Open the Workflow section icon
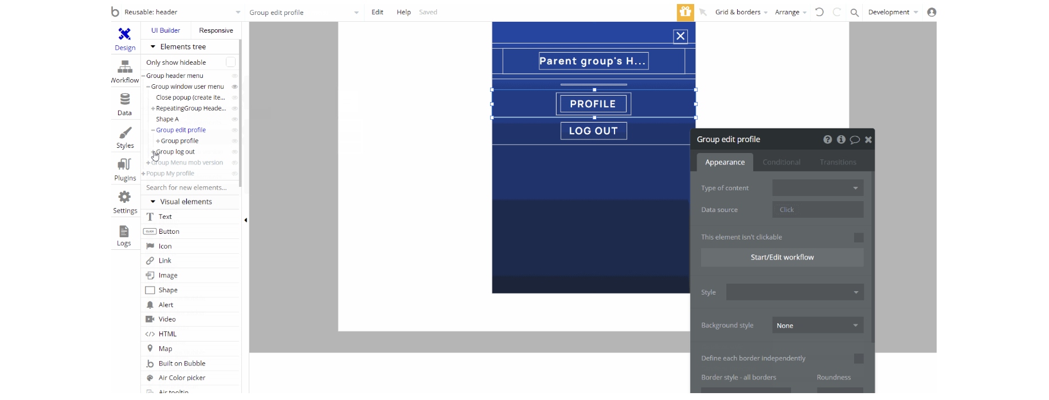 pyautogui.click(x=124, y=67)
